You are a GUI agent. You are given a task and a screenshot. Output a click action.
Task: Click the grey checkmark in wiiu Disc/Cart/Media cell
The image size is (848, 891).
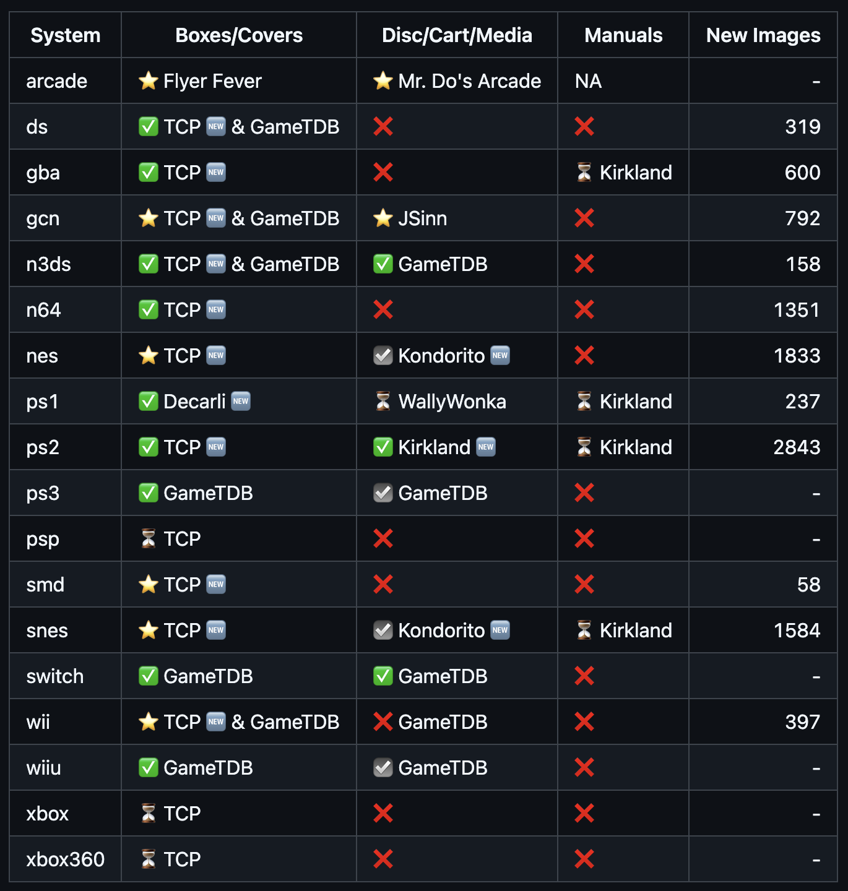tap(383, 767)
